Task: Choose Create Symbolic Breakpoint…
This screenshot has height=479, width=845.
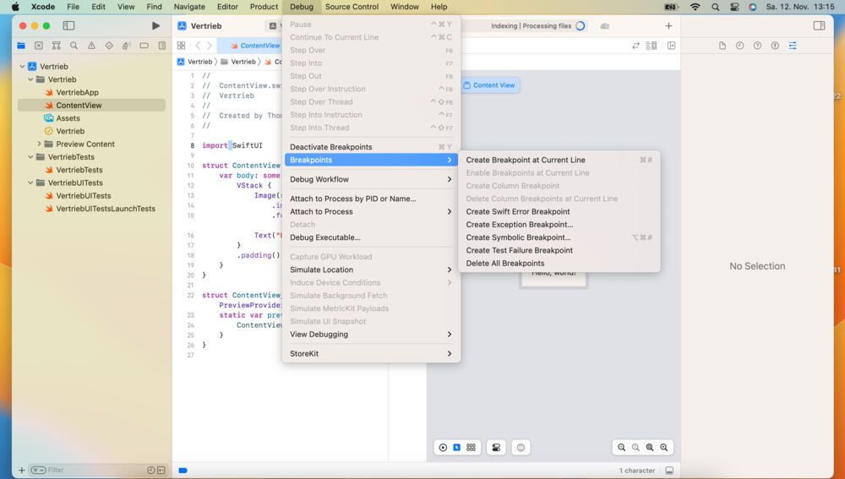Action: (x=559, y=237)
